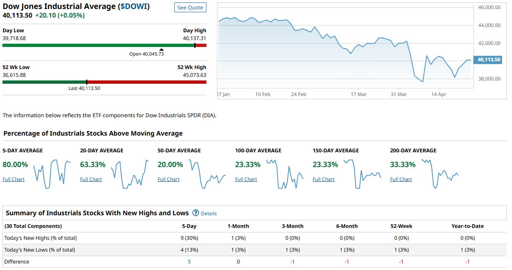The image size is (512, 270).
Task: Select the 20.00% 50-day percentage value
Action: (170, 165)
